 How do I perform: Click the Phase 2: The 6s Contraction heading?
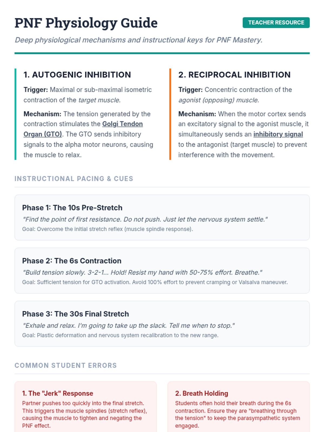(72, 261)
